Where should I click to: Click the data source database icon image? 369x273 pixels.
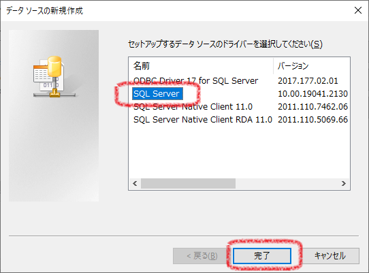coord(54,77)
